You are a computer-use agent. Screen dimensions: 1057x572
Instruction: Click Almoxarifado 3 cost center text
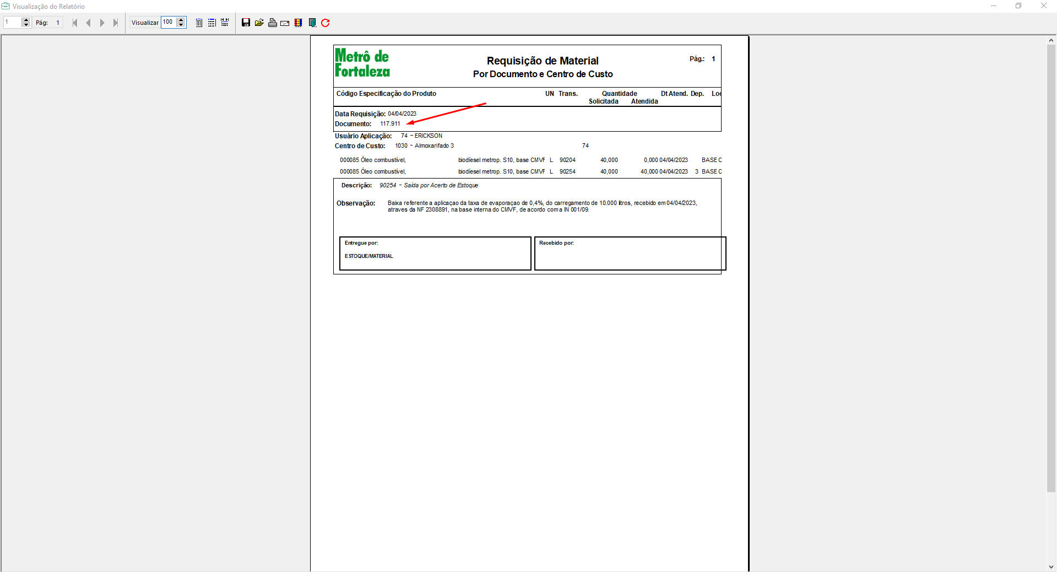(434, 146)
